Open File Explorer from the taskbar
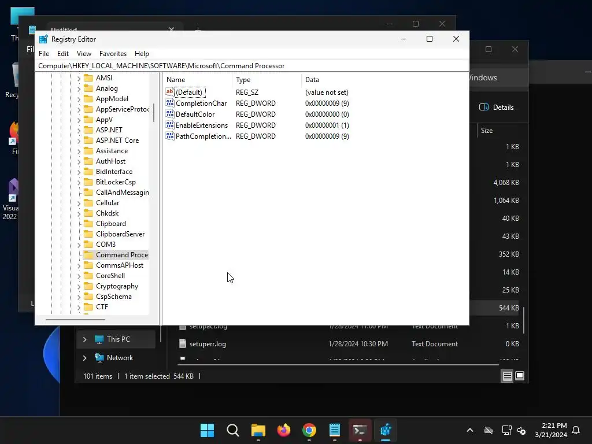 258,430
